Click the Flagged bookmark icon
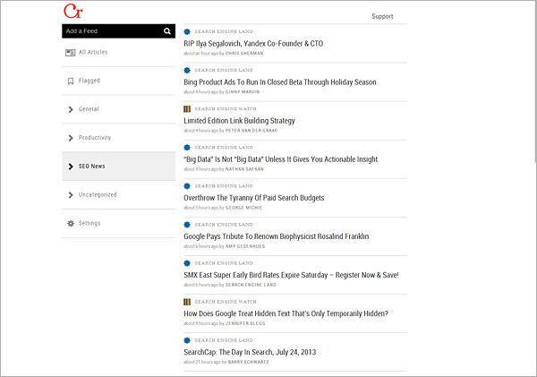Image resolution: width=537 pixels, height=377 pixels. (x=70, y=81)
